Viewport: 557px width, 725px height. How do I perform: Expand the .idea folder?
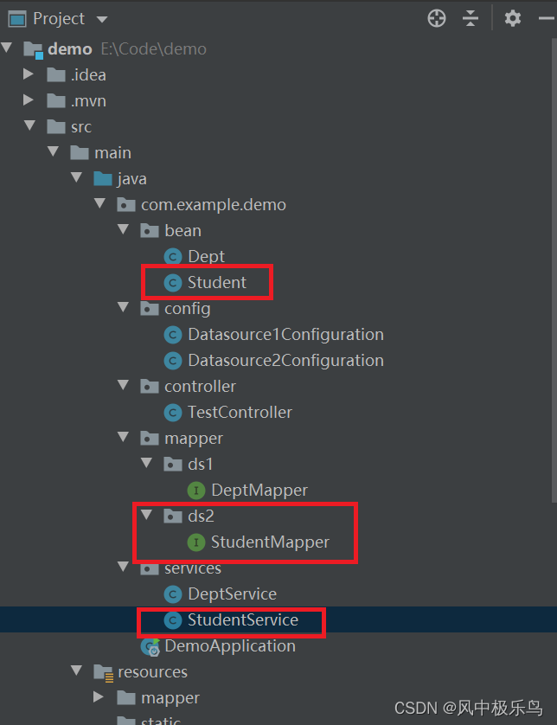(x=30, y=74)
